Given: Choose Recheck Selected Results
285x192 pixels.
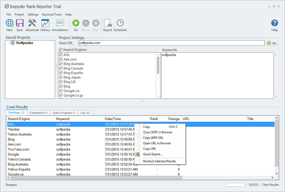Looking at the screenshot, I should pyautogui.click(x=160, y=161).
